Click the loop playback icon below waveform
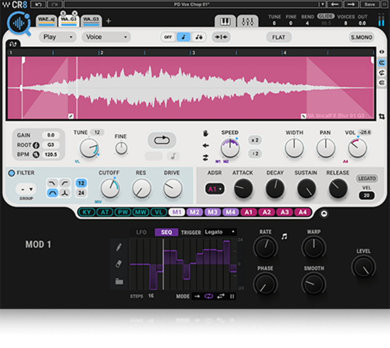390x348 pixels. tap(161, 140)
